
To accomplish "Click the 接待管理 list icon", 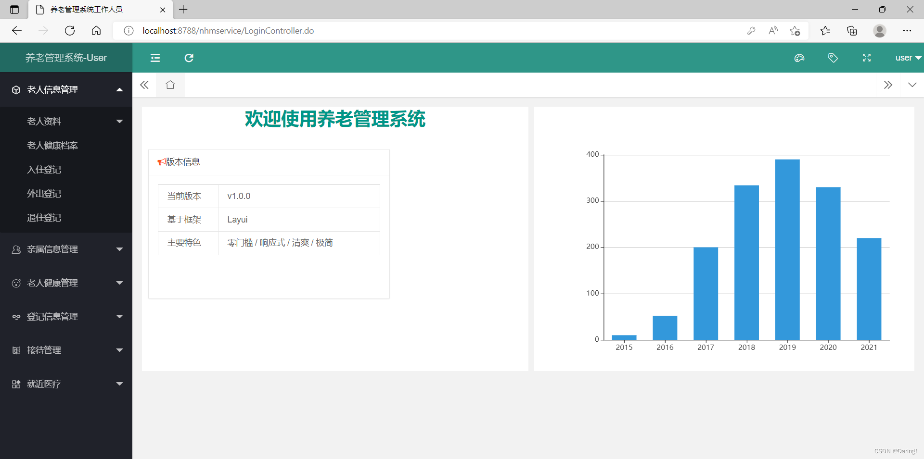I will click(x=16, y=350).
